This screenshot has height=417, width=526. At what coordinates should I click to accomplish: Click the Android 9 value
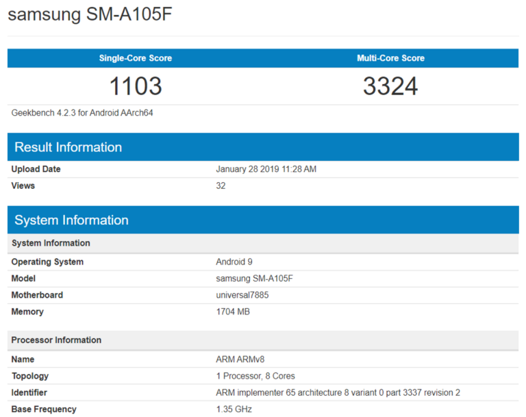coord(235,262)
